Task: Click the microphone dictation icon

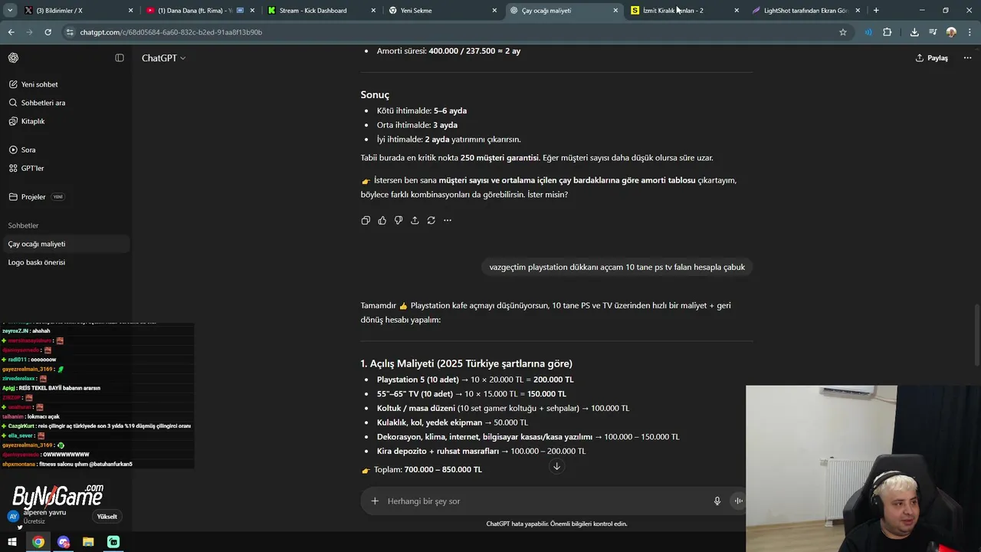Action: tap(717, 501)
